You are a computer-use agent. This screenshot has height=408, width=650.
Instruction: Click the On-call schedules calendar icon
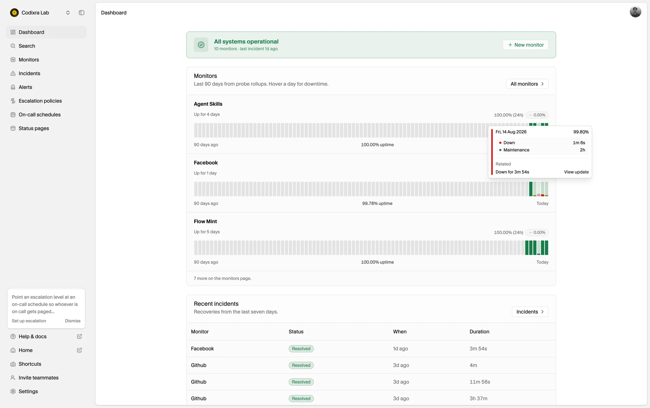click(x=13, y=115)
